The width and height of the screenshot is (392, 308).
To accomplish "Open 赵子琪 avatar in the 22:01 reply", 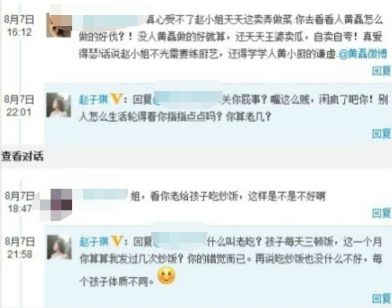I will tap(59, 105).
